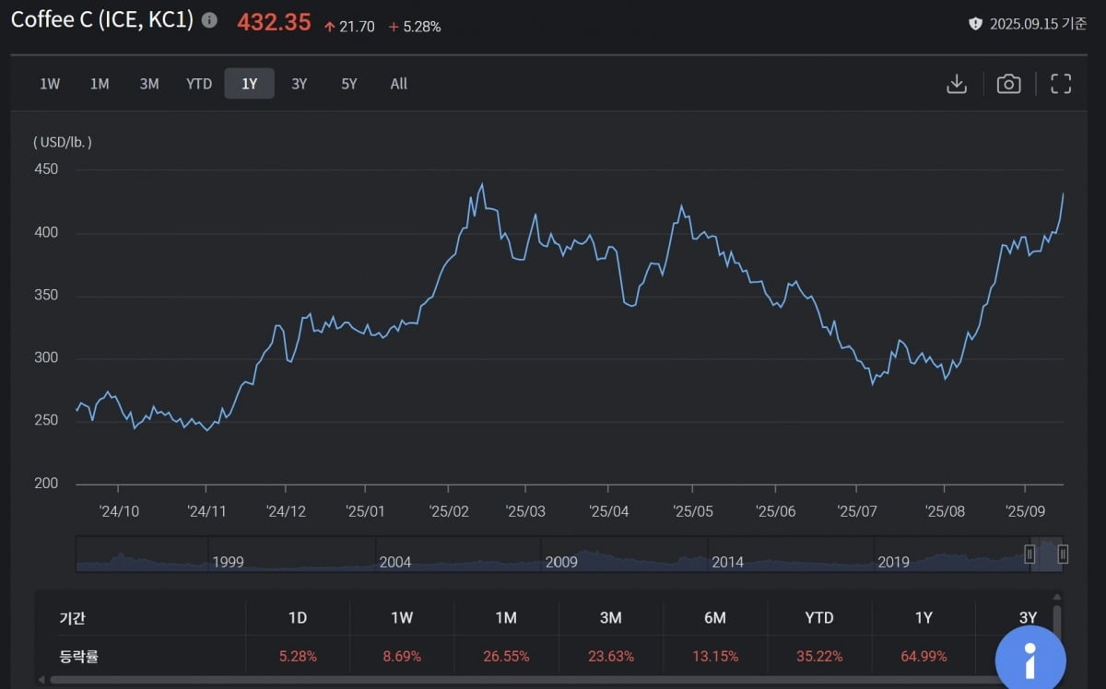Select the 1W time range

point(50,84)
